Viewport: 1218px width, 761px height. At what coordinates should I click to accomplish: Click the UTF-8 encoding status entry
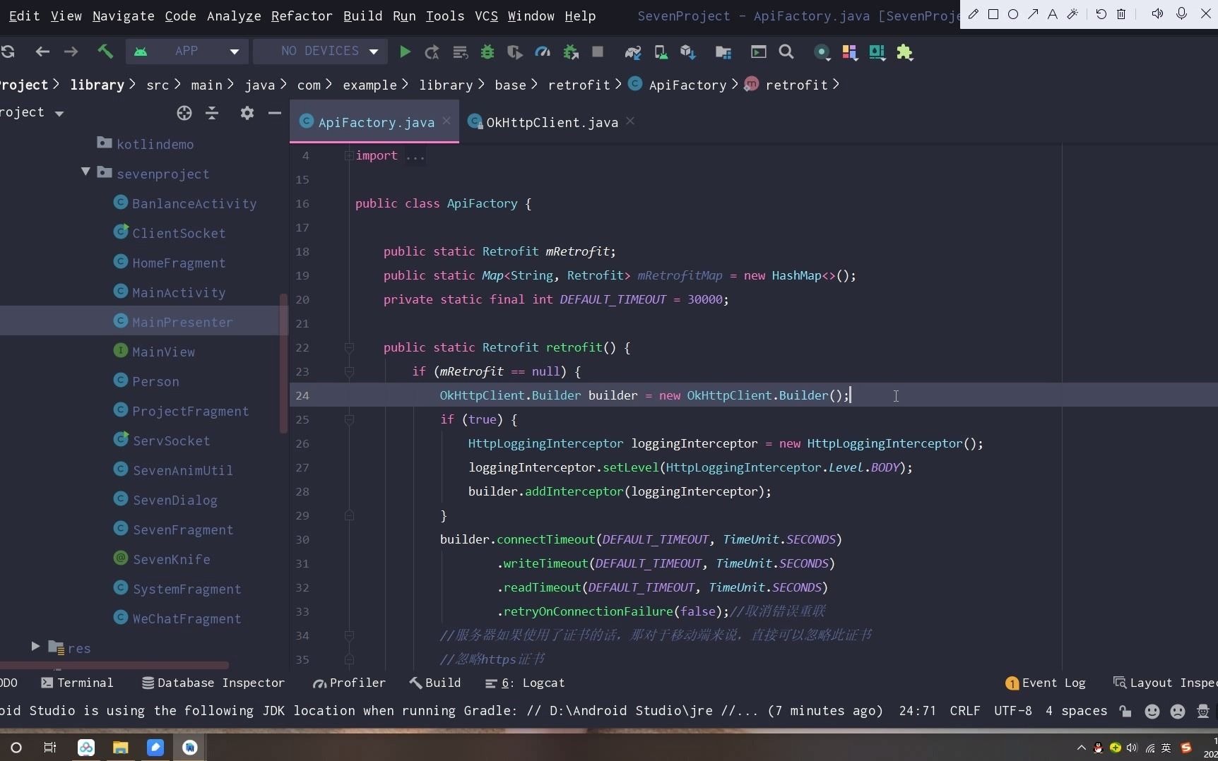1012,711
